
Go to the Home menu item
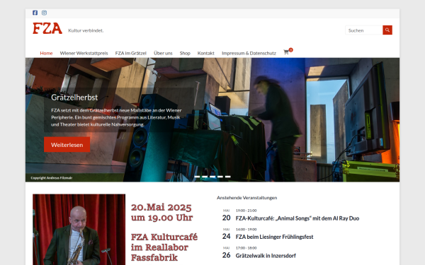tap(46, 53)
